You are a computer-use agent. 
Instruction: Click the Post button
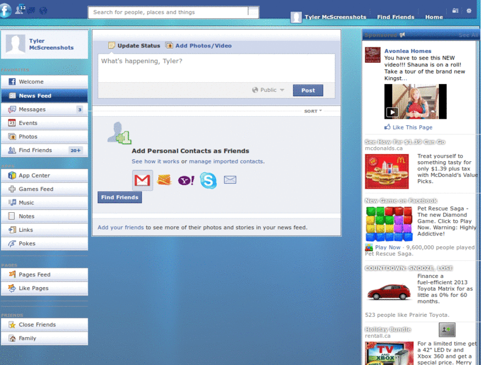coord(308,89)
